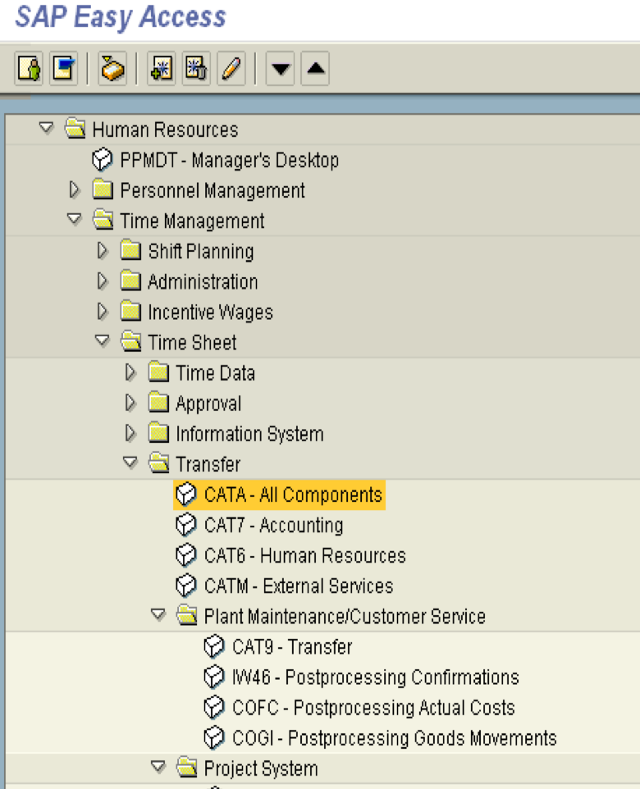Collapse the Transfer folder

click(x=130, y=463)
